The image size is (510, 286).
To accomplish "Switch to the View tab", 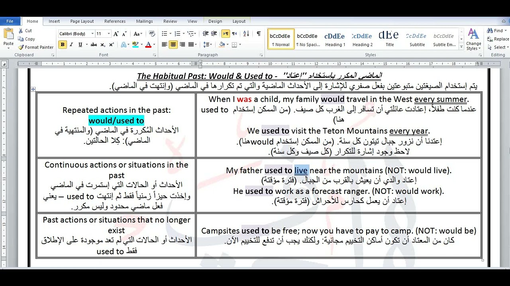I will 192,21.
